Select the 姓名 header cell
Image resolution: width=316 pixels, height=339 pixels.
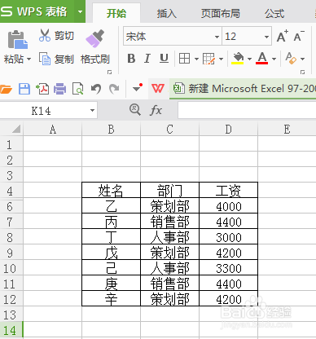[x=112, y=190]
